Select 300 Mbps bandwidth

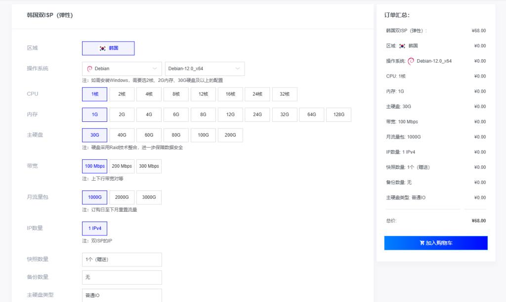(x=149, y=166)
